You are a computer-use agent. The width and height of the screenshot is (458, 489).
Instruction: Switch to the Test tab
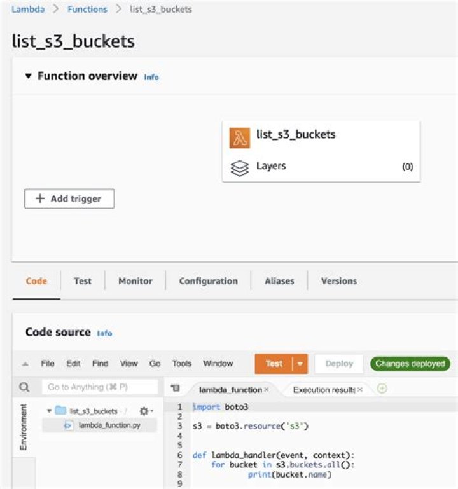click(83, 281)
